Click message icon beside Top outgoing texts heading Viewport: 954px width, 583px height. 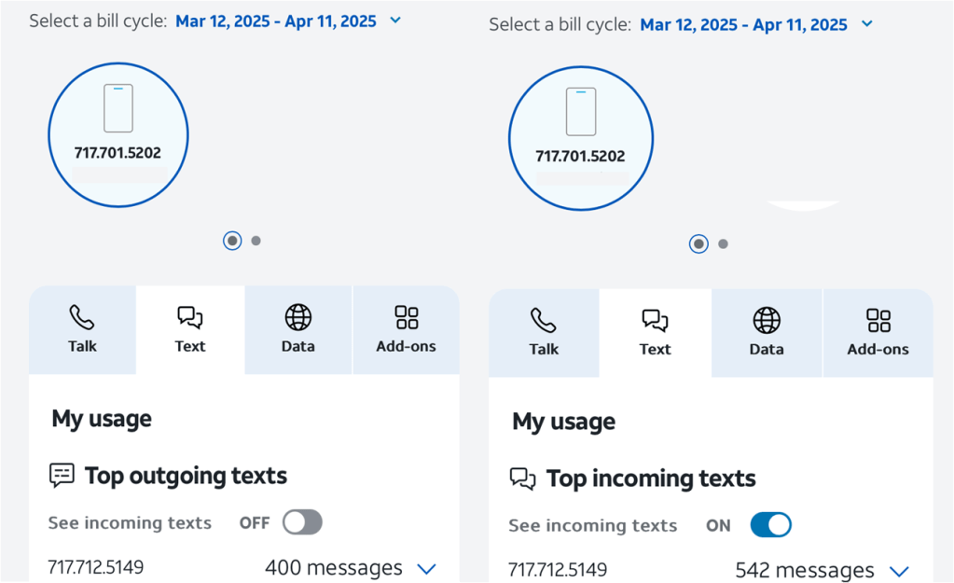(62, 476)
